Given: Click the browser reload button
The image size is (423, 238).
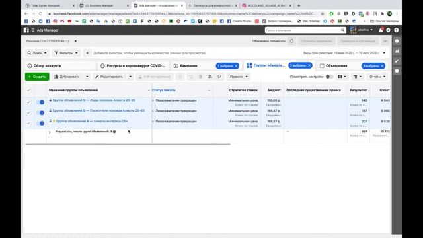Looking at the screenshot, I should [x=40, y=13].
